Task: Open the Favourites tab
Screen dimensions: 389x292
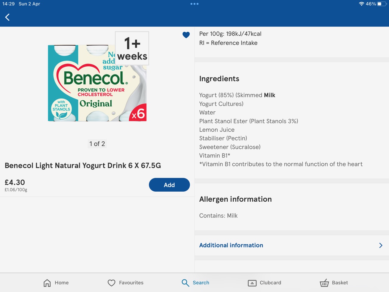Action: coord(126,283)
